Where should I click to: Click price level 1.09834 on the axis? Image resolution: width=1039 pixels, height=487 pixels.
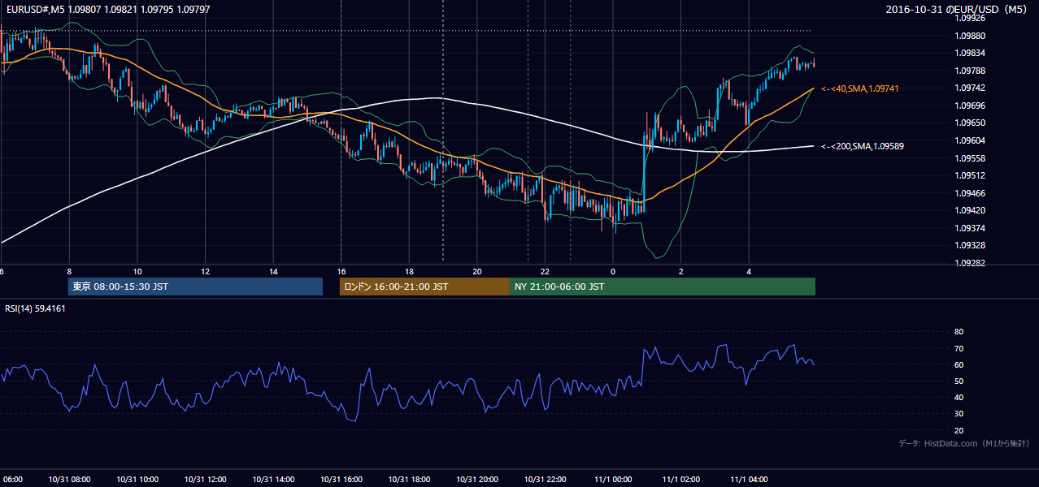(x=970, y=54)
